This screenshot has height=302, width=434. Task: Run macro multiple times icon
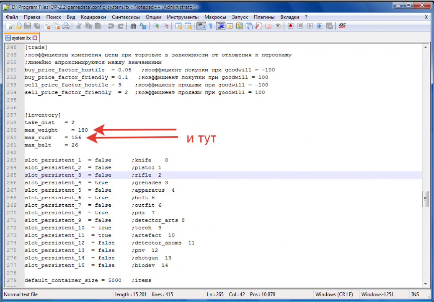[x=319, y=26]
